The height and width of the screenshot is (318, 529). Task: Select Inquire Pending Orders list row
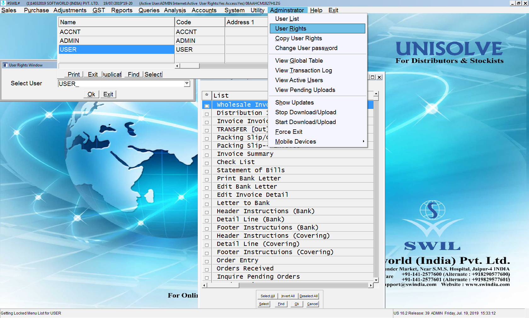coord(293,276)
